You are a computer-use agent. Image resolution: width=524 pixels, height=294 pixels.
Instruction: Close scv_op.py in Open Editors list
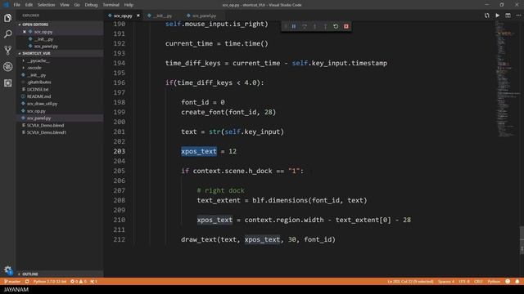click(25, 32)
